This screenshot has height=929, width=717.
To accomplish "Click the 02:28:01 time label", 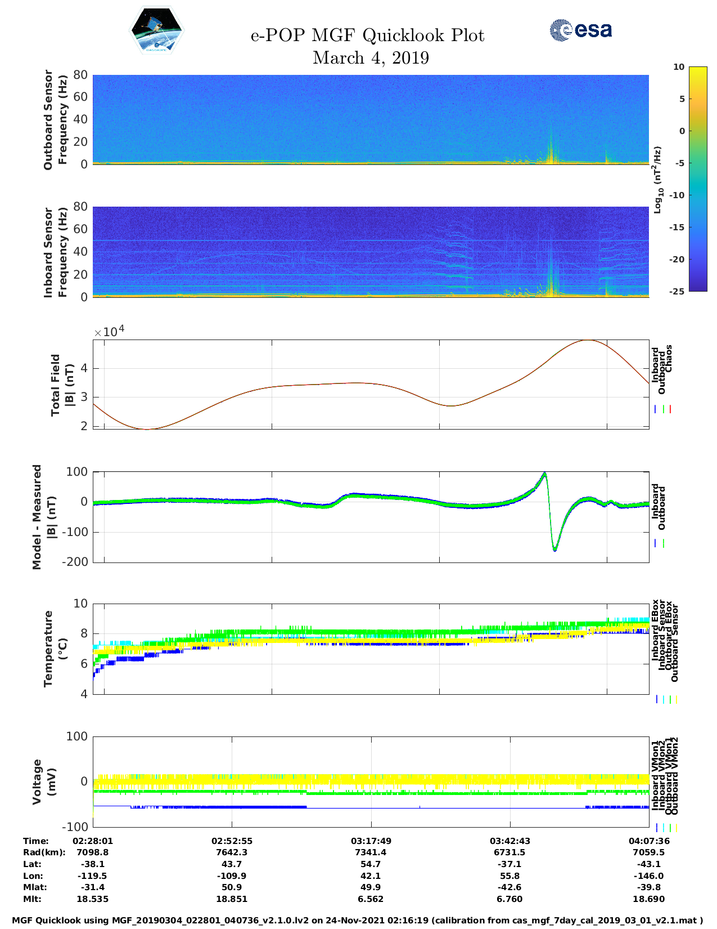I will 93,841.
